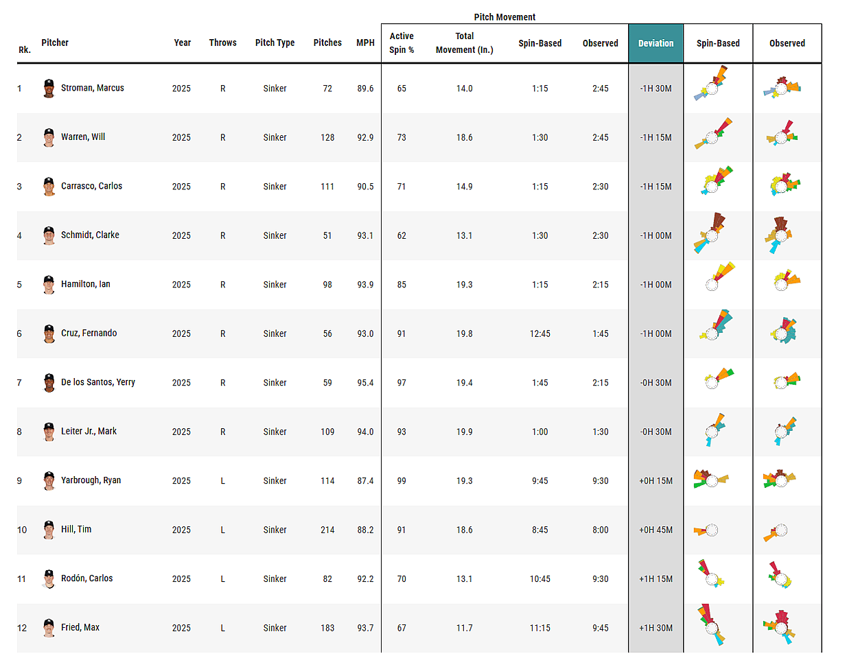Open Clarke Schmidt's observed movement chart

[780, 233]
